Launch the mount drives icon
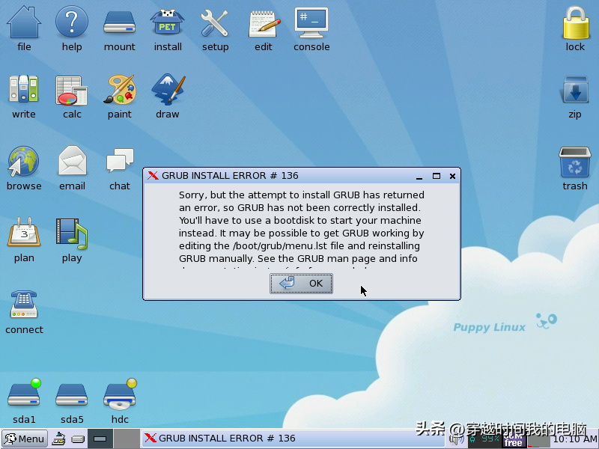Image resolution: width=599 pixels, height=449 pixels. 119,23
